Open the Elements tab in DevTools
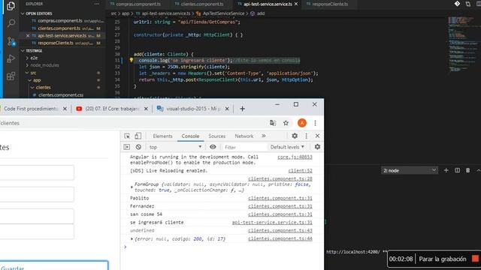Viewport: 481px width, 270px height. coord(162,136)
